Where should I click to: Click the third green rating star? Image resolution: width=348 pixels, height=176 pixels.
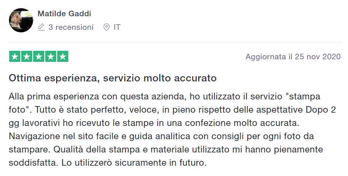click(39, 56)
